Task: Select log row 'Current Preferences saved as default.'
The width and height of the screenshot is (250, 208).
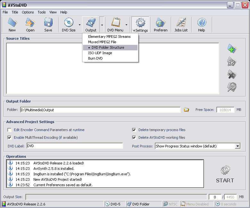Action: 105,185
